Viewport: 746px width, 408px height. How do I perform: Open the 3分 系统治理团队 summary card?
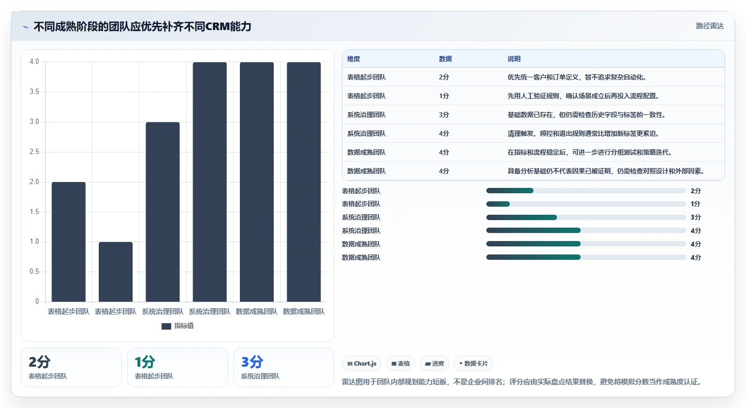[283, 367]
